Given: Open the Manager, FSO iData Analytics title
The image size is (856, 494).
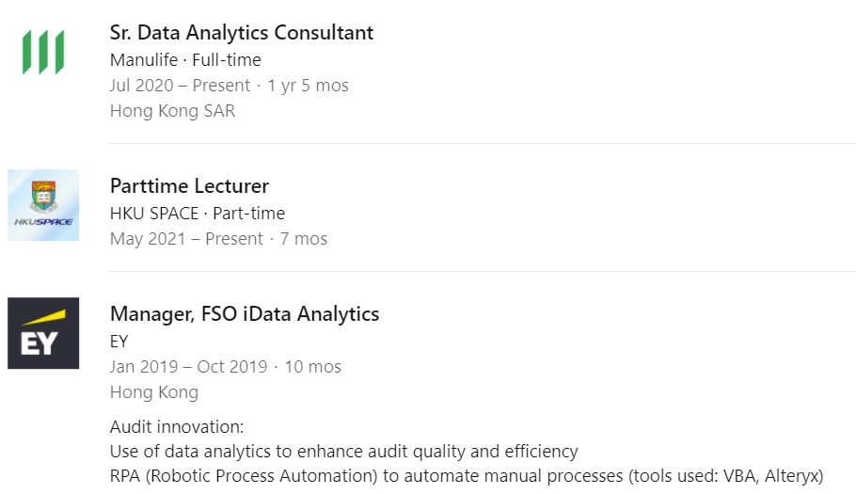Looking at the screenshot, I should point(245,314).
